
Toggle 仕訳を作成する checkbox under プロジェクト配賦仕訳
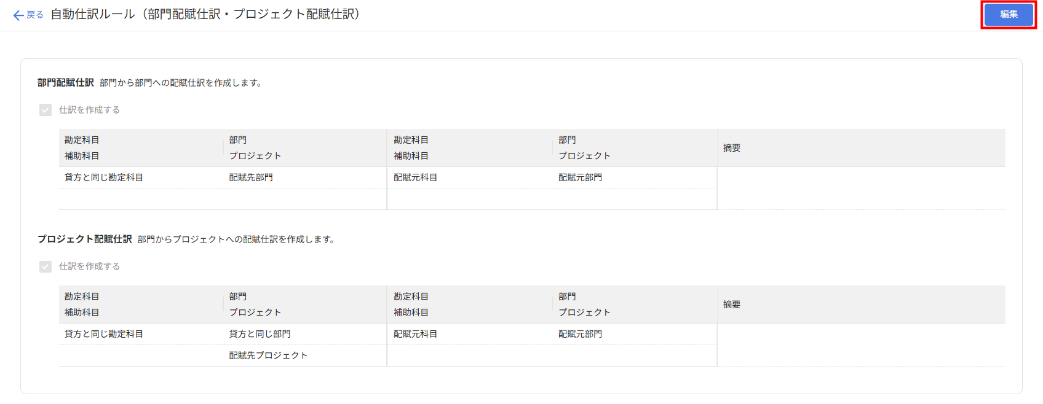point(46,266)
